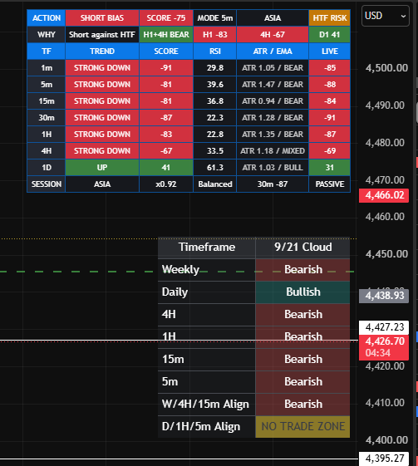Select the 1D UP trend cell
Screen dimensions: 418x466
pyautogui.click(x=102, y=168)
